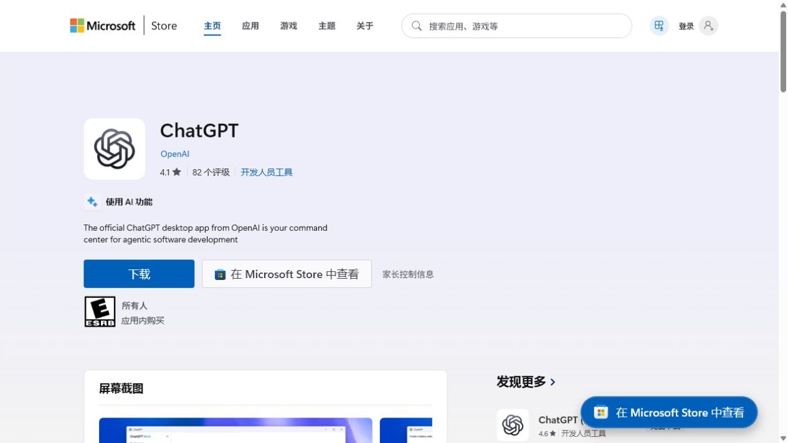Click the floating 在 Microsoft Store 中查看 button
The height and width of the screenshot is (443, 788).
(669, 413)
